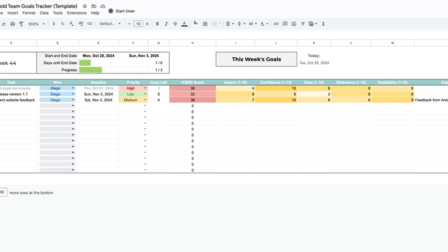
Task: Open horizontal align dropdown
Action: point(230,24)
